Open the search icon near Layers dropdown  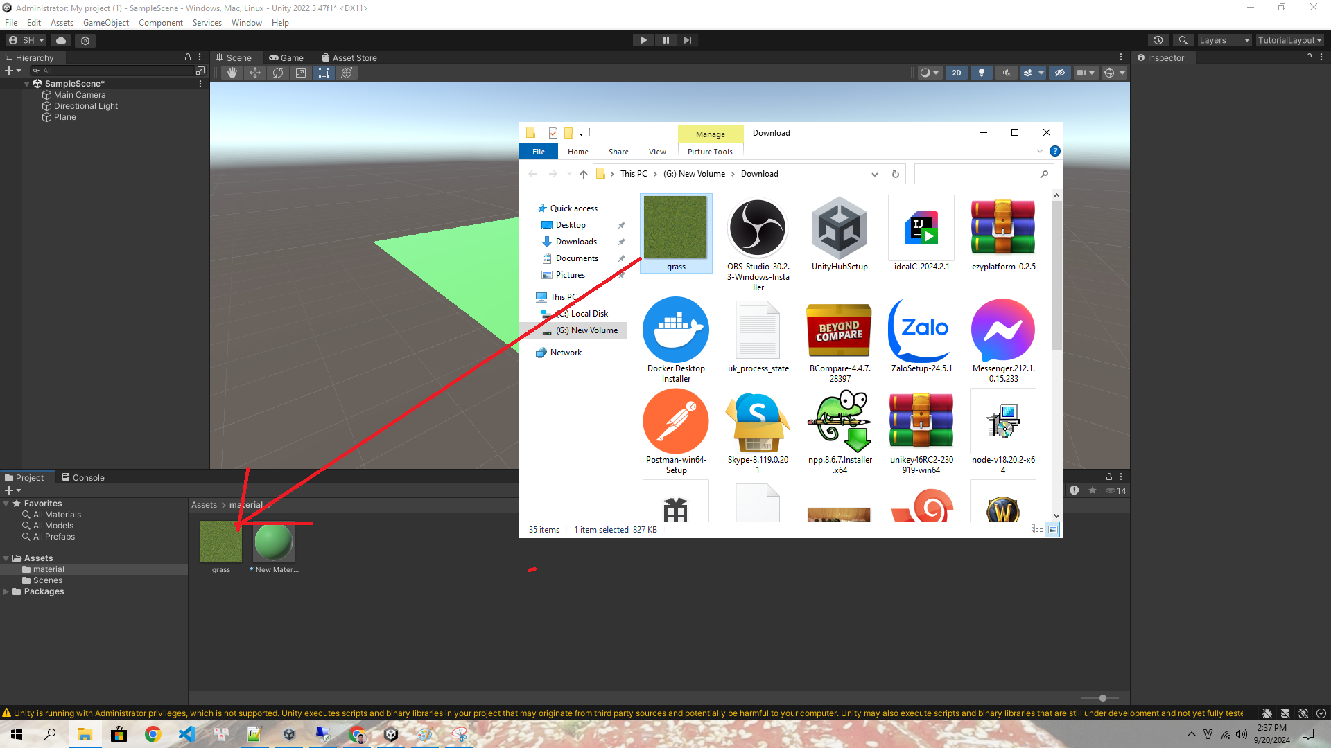tap(1183, 40)
